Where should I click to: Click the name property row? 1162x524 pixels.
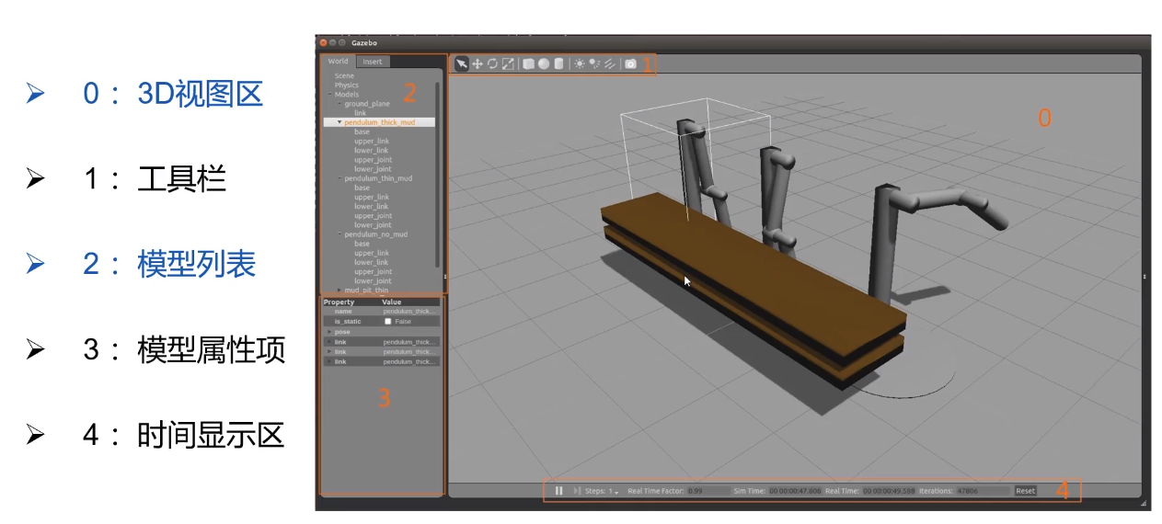[x=382, y=312]
